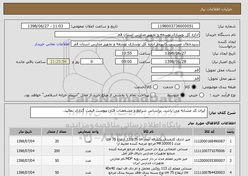
Task: Toggle the اسناد خزانه اسلامی payment checkbox
Action: 153,95
